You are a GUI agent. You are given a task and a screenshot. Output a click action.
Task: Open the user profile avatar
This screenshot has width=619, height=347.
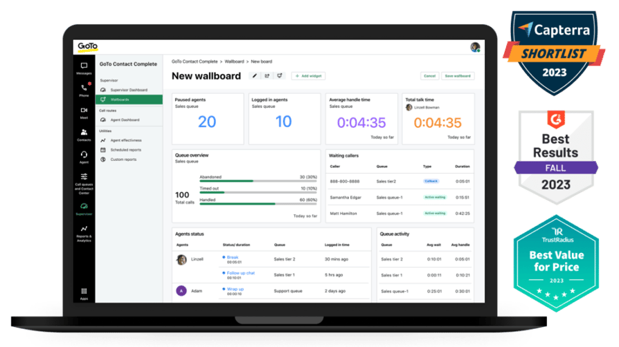pos(475,47)
